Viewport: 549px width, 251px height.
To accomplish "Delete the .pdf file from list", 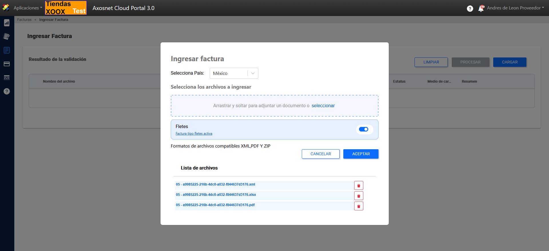I will click(358, 206).
